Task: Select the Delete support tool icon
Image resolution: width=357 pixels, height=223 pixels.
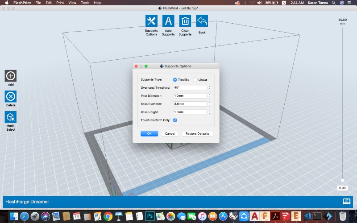Action: tap(11, 96)
